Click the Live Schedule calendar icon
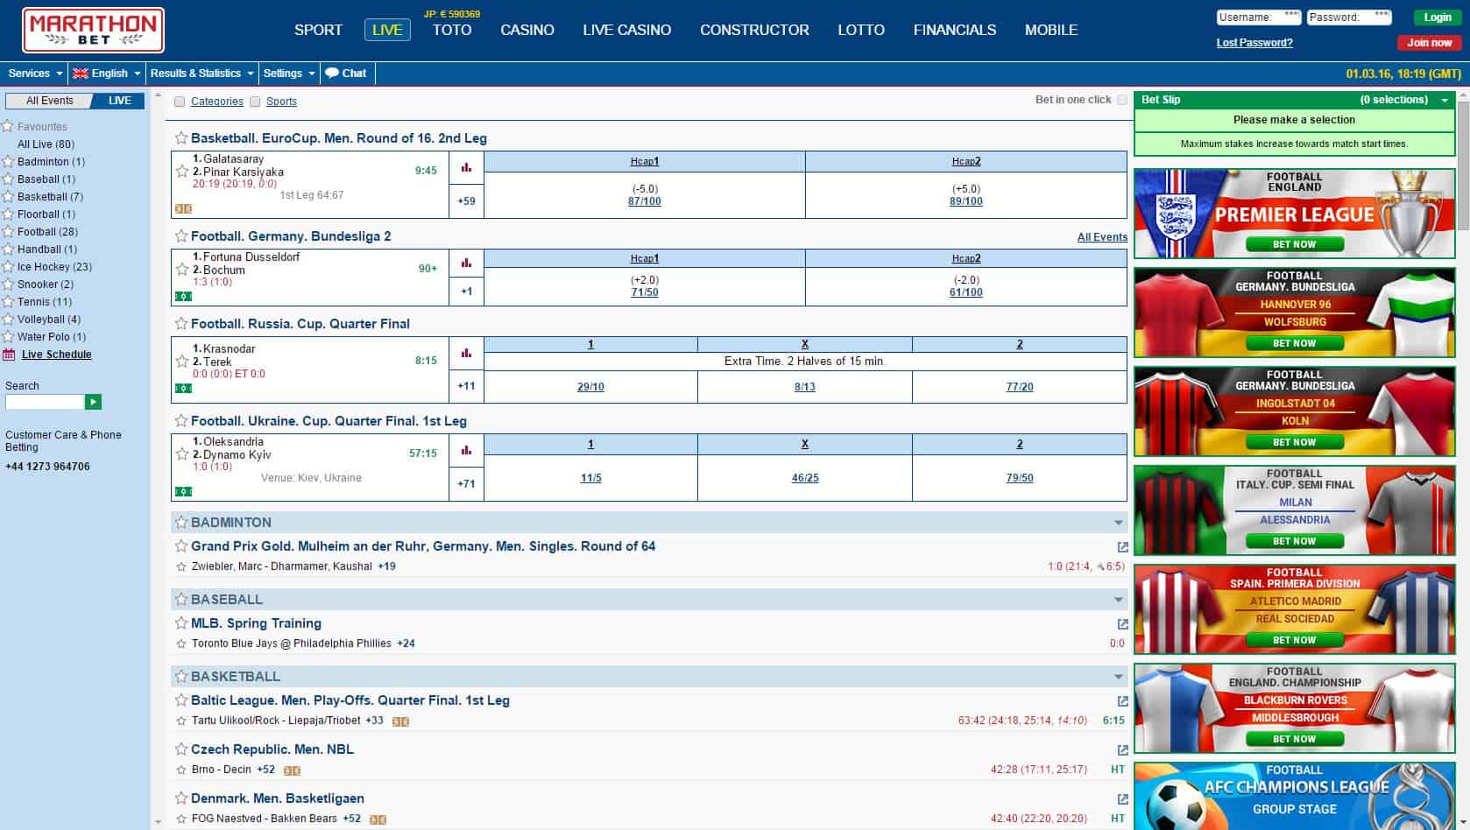1470x830 pixels. 9,355
